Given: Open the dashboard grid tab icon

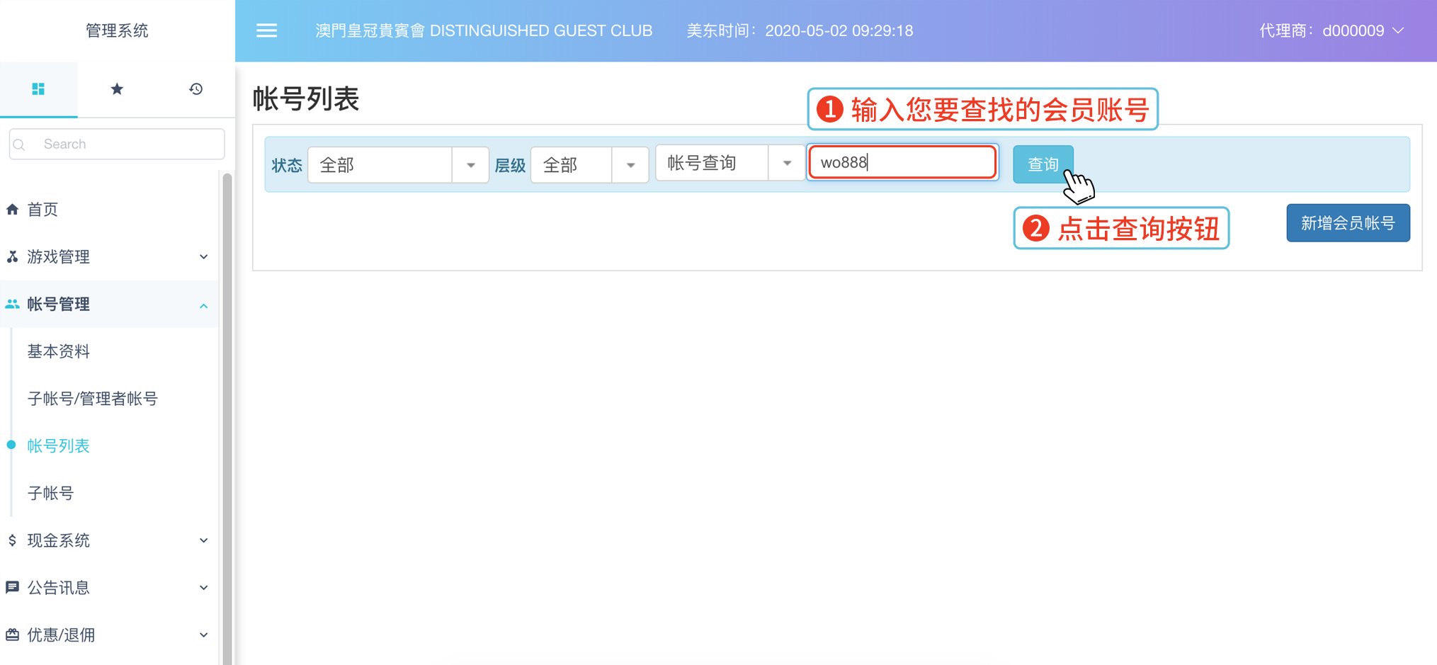Looking at the screenshot, I should tap(38, 89).
